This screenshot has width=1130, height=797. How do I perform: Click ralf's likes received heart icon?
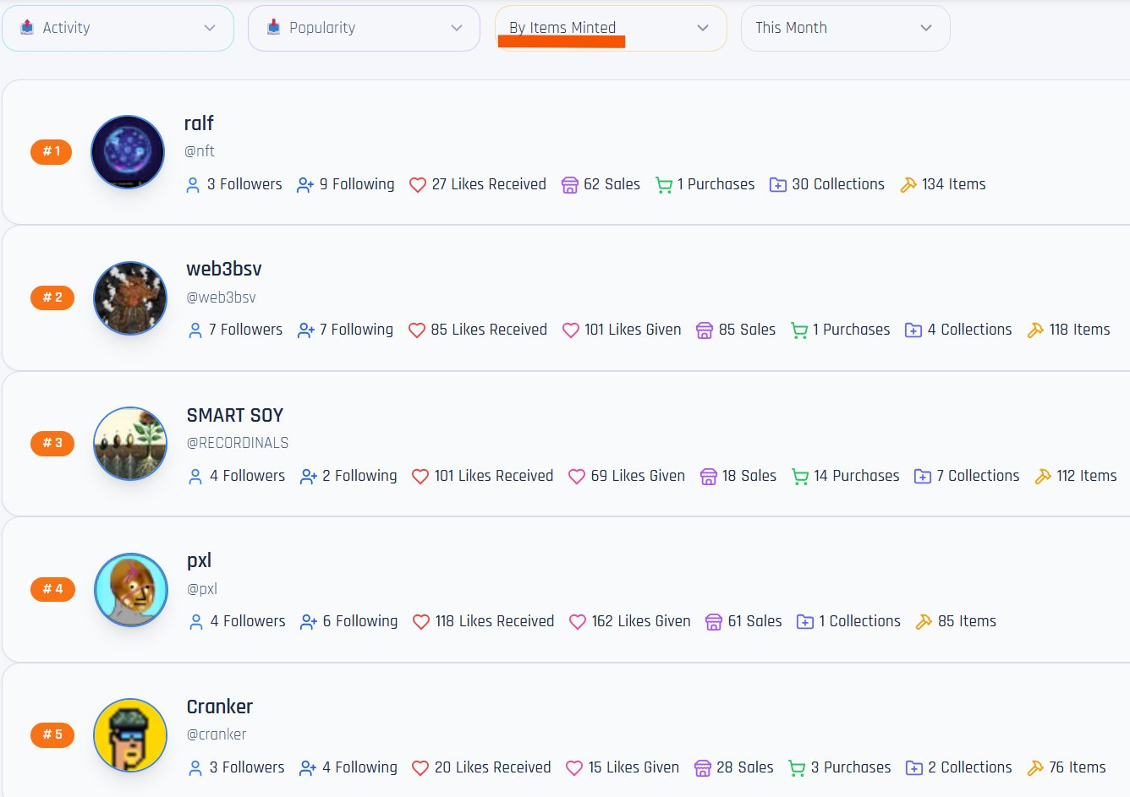[x=418, y=184]
